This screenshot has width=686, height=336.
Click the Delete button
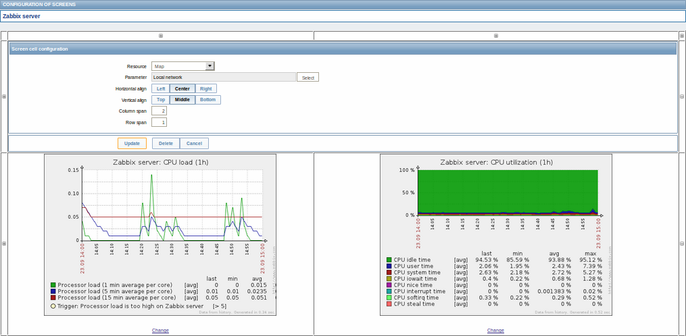click(166, 143)
